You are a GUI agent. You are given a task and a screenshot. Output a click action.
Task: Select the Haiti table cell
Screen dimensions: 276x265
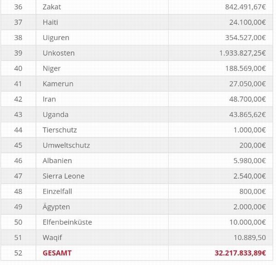coord(52,22)
